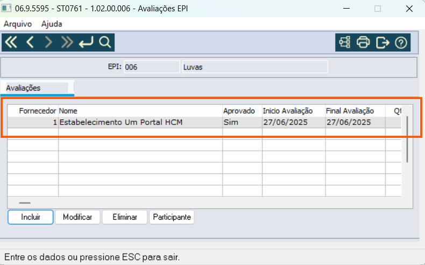Open the hierarchy tree icon in toolbar
The image size is (425, 265).
click(x=344, y=43)
